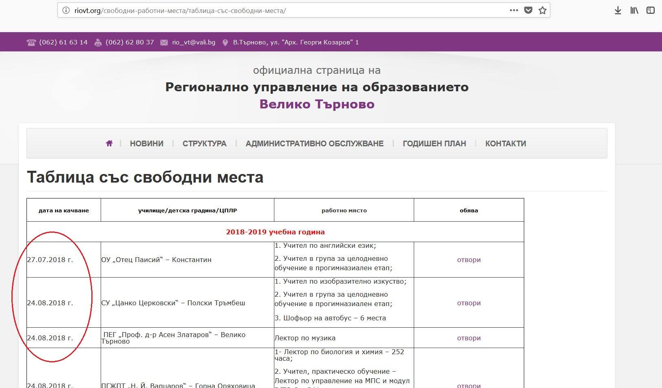Open the downloads arrow icon
This screenshot has width=662, height=388.
pyautogui.click(x=618, y=11)
